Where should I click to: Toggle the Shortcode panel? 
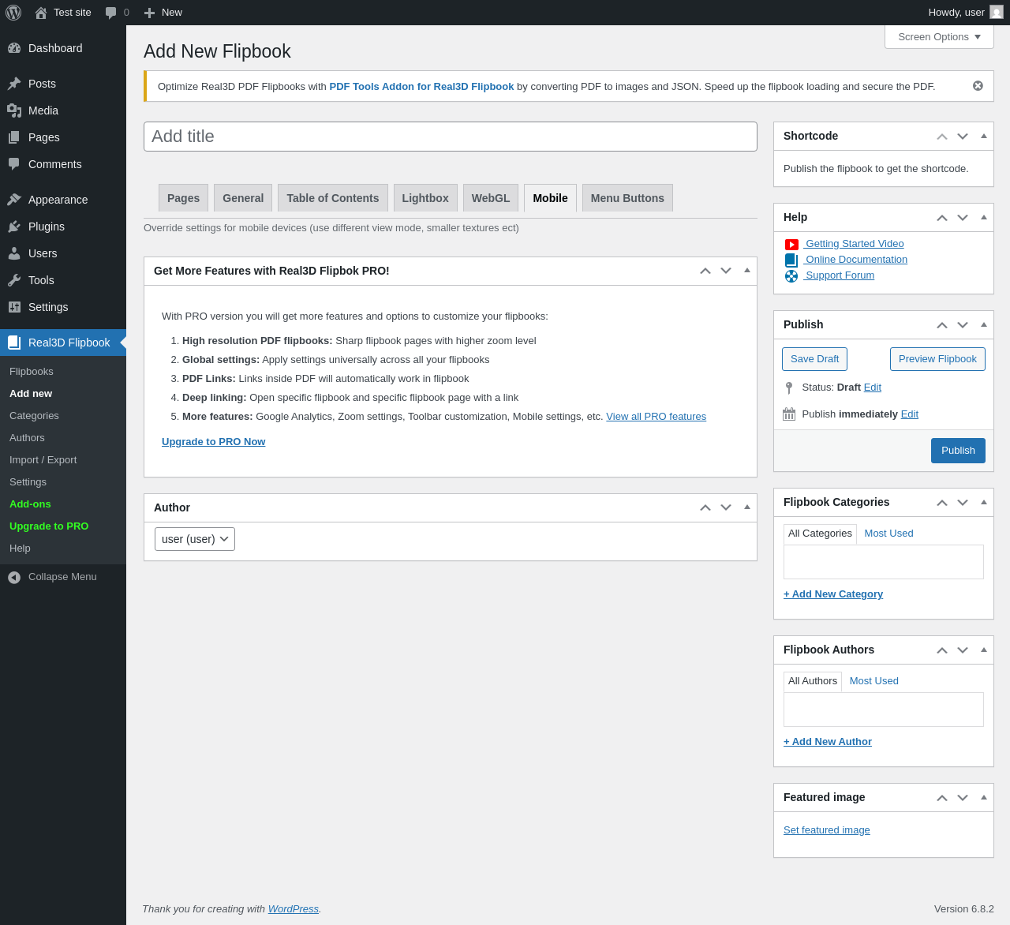pos(984,136)
